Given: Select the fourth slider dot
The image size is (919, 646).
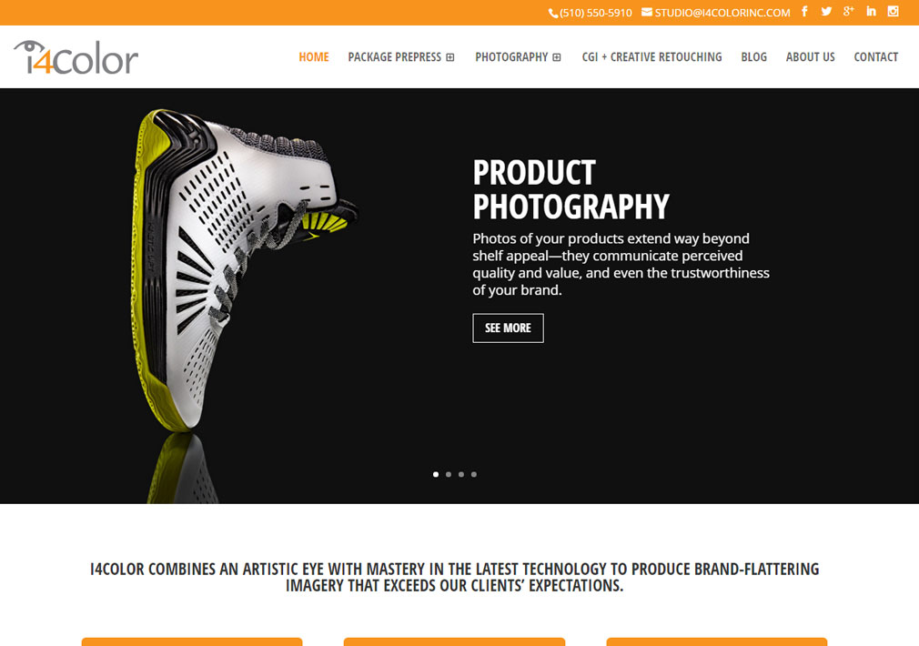Looking at the screenshot, I should 474,474.
